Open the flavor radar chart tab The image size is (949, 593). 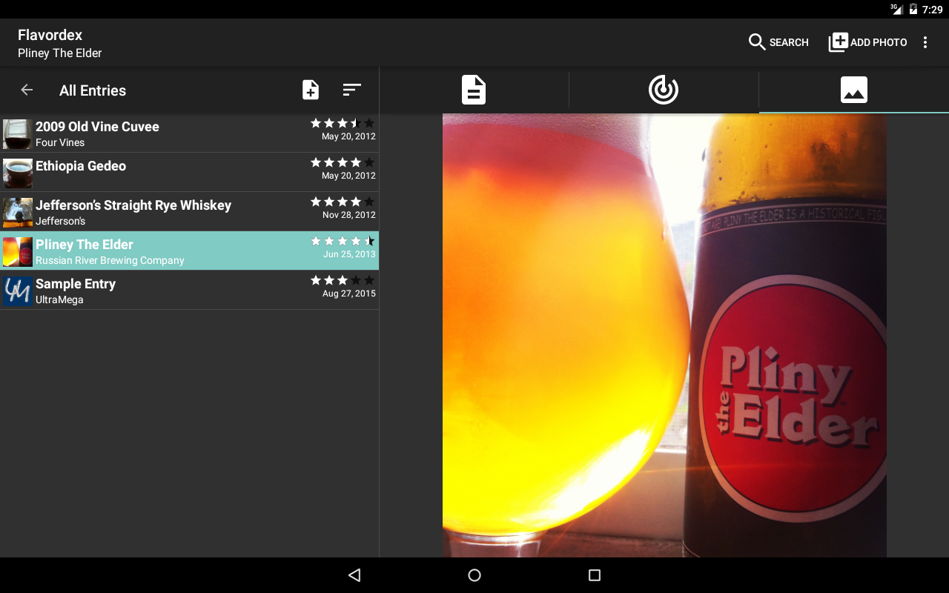click(664, 90)
